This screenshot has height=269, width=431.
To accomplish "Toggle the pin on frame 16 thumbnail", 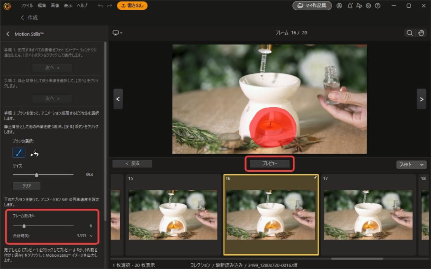I will tap(315, 178).
